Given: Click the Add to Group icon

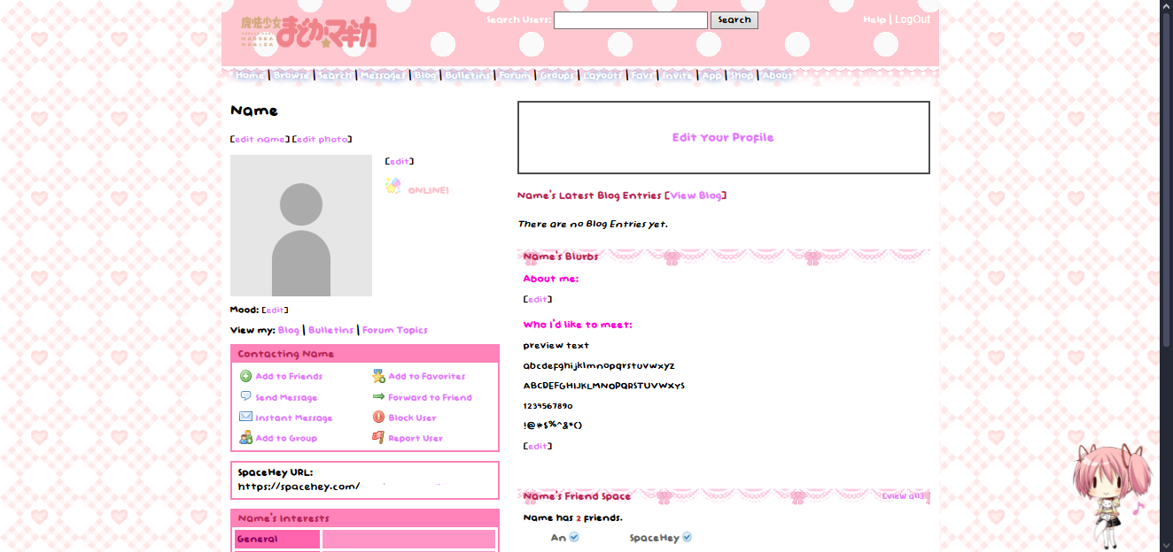Looking at the screenshot, I should (245, 438).
